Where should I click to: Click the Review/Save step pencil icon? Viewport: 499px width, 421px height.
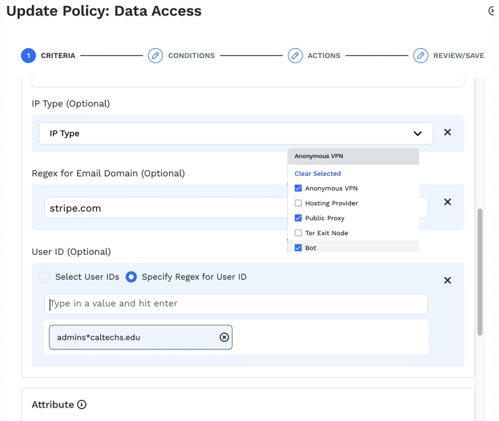tap(421, 55)
